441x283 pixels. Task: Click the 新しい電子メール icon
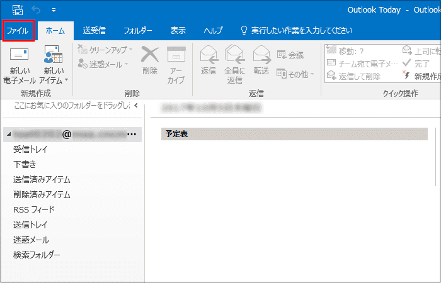[19, 54]
